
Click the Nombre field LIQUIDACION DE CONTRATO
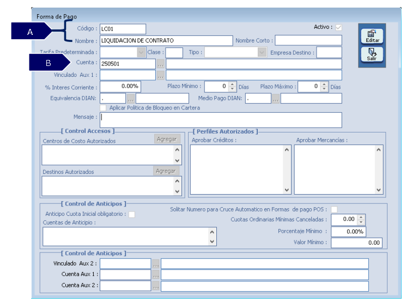pyautogui.click(x=166, y=41)
